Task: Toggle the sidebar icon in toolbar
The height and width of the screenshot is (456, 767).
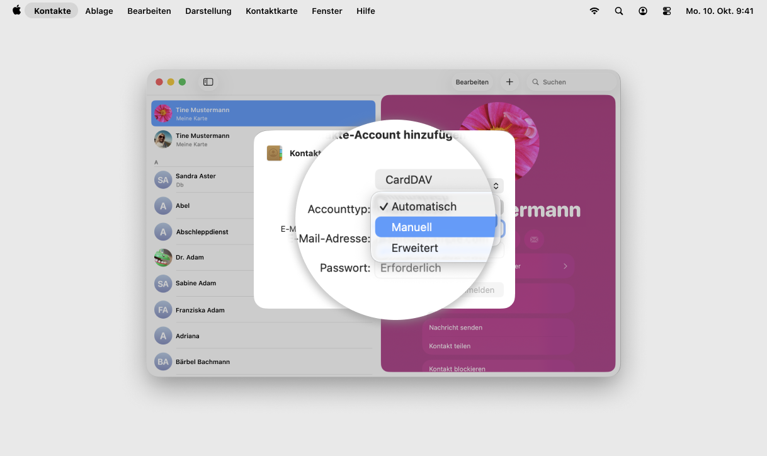Action: click(x=208, y=82)
